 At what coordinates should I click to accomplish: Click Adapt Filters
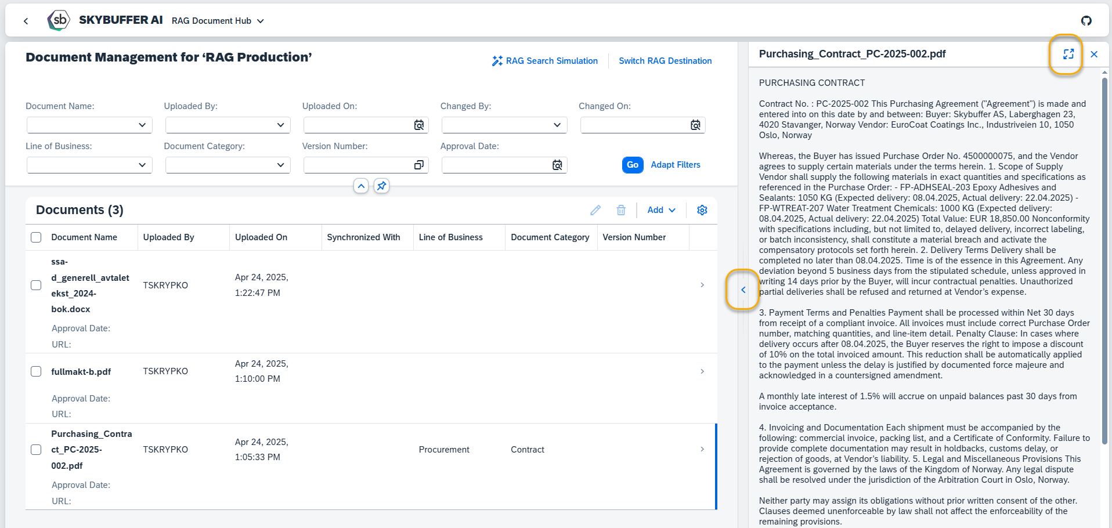[676, 165]
